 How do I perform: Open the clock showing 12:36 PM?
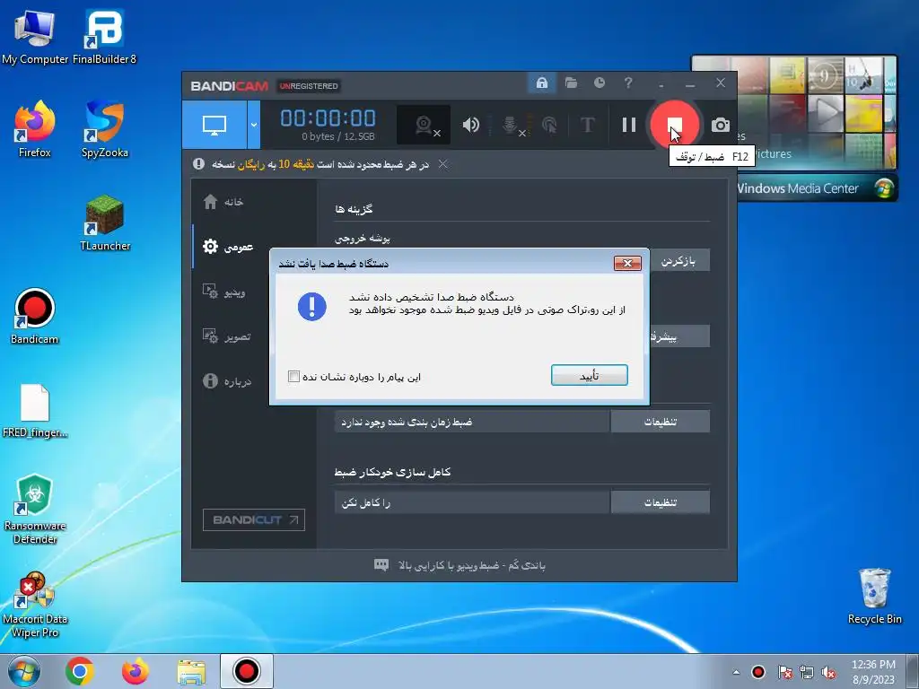(x=873, y=672)
